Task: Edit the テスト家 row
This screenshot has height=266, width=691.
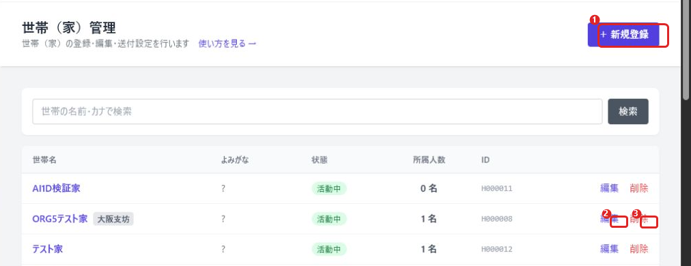Action: coord(609,249)
